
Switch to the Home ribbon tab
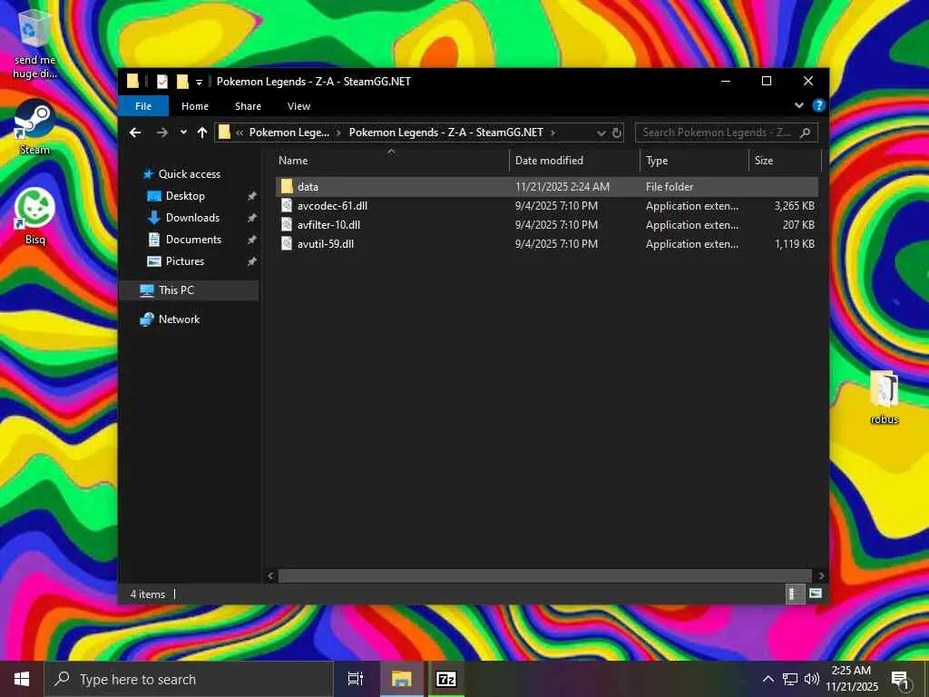coord(195,106)
